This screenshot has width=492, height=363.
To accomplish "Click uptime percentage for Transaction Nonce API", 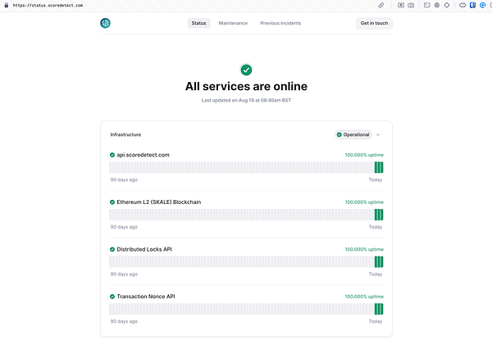I will click(x=364, y=297).
